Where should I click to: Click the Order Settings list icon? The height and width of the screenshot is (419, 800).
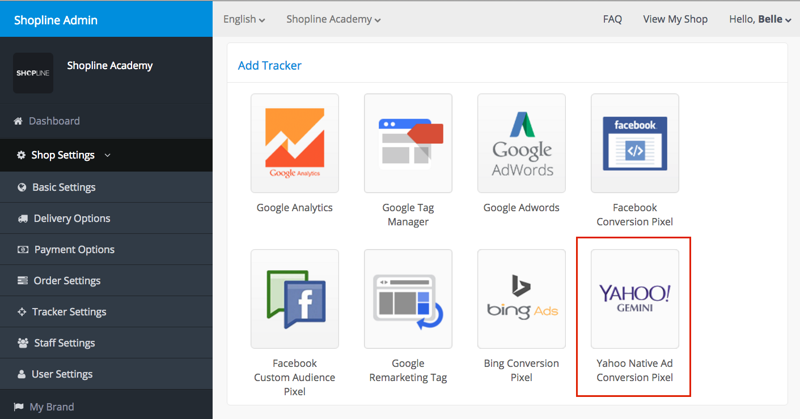pos(23,281)
